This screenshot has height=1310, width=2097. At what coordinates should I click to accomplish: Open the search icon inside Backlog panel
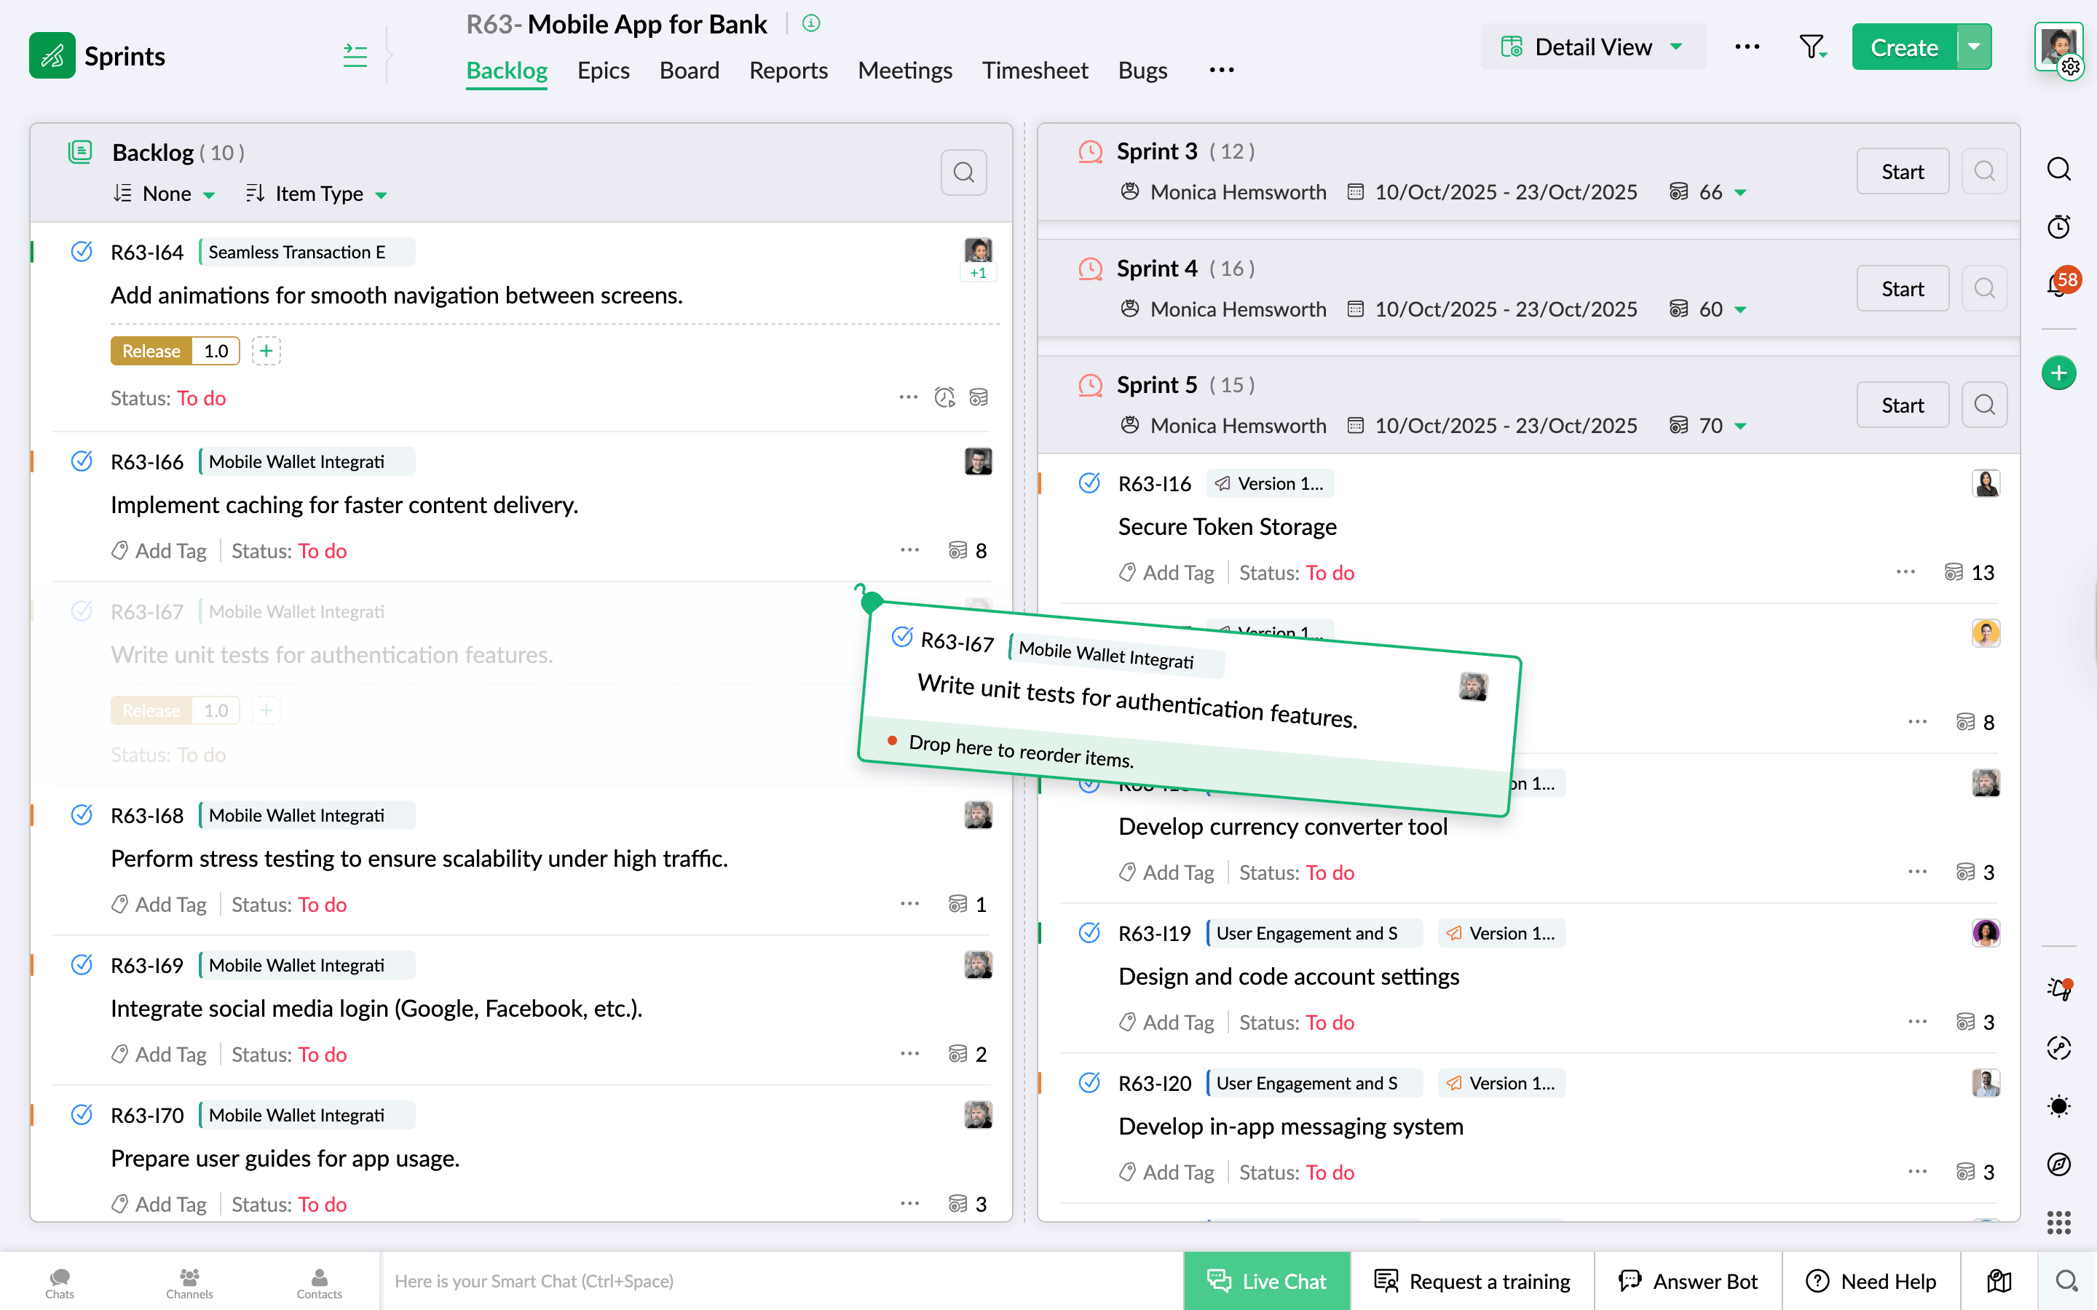click(x=963, y=172)
